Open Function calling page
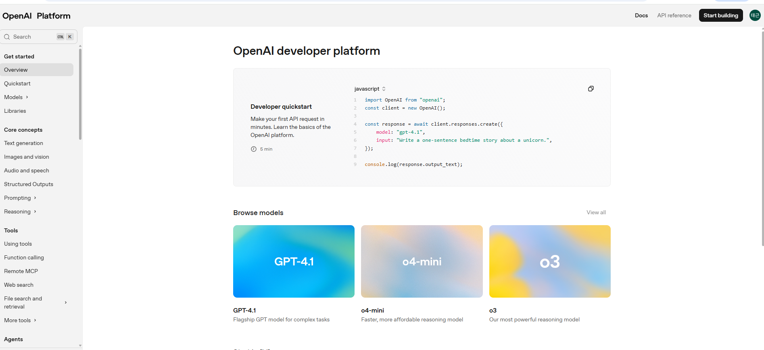The height and width of the screenshot is (350, 764). pos(24,257)
